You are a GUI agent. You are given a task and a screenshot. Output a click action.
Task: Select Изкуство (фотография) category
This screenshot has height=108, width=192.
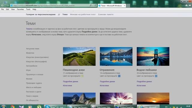(x=36, y=61)
